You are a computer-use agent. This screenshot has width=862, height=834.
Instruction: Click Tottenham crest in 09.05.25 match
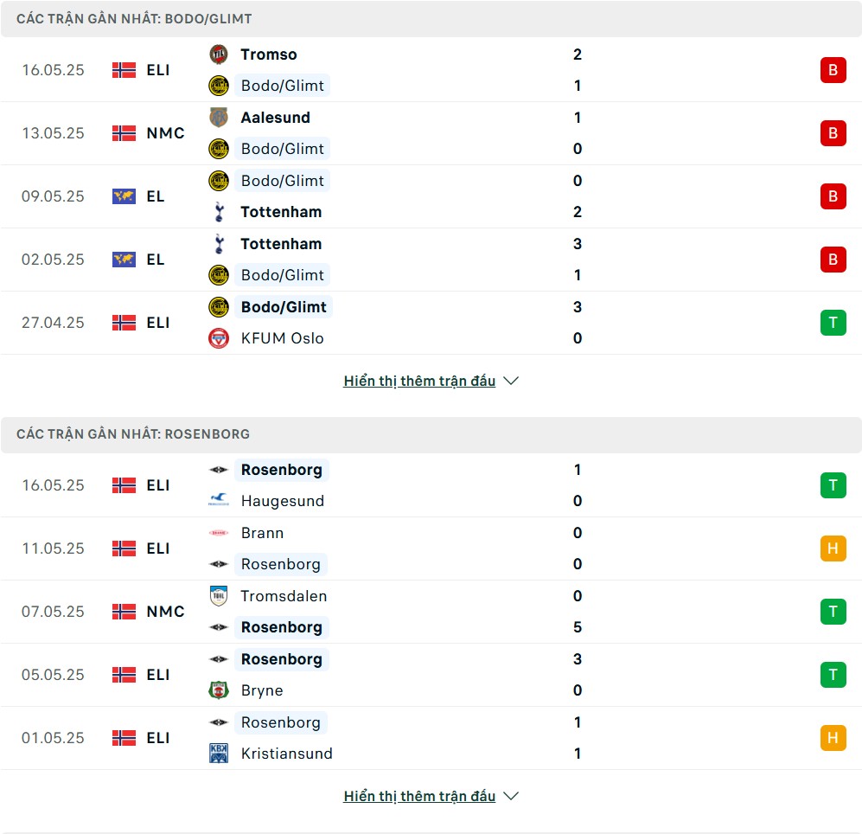click(x=219, y=212)
